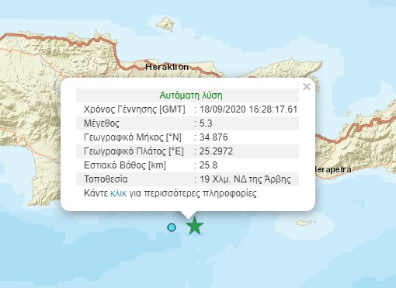Select the longitude value 25.2972
Viewport: 396px width, 288px height.
216,151
